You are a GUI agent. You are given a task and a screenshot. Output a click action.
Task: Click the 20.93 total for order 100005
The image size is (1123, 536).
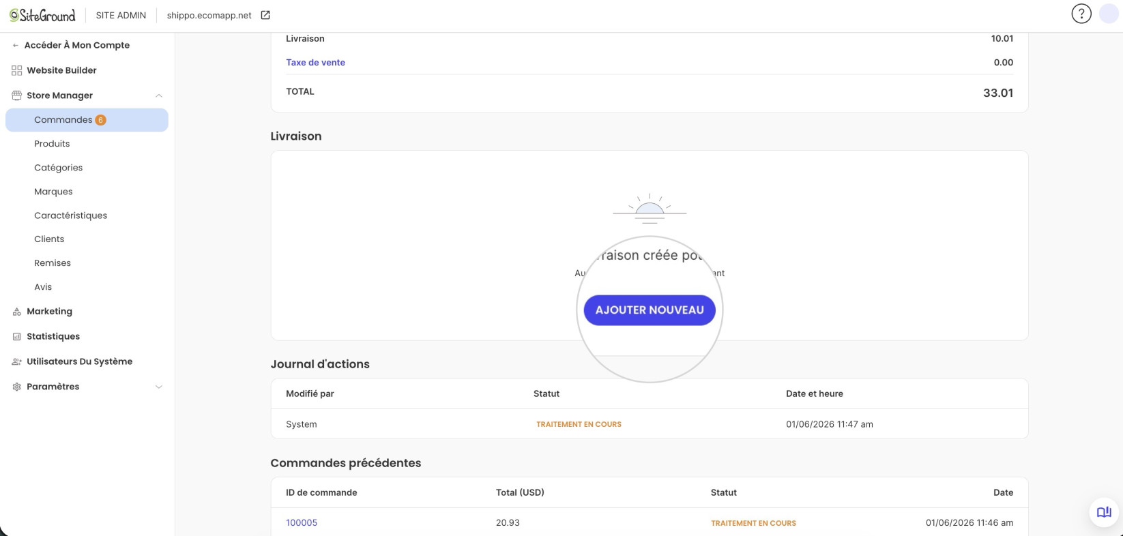[x=508, y=523]
